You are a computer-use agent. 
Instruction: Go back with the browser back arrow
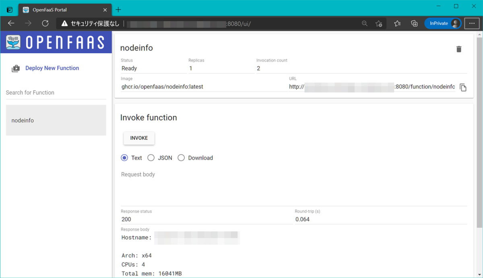[x=11, y=23]
